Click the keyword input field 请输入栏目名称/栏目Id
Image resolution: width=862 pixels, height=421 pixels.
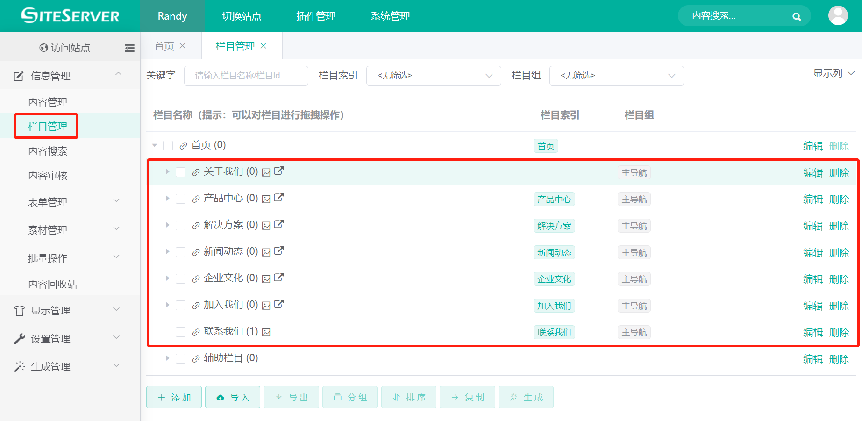(246, 75)
